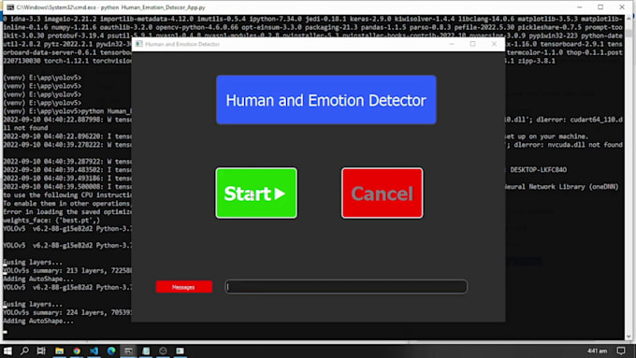Minimize the cmd.exe console window
This screenshot has width=636, height=358.
tap(579, 7)
